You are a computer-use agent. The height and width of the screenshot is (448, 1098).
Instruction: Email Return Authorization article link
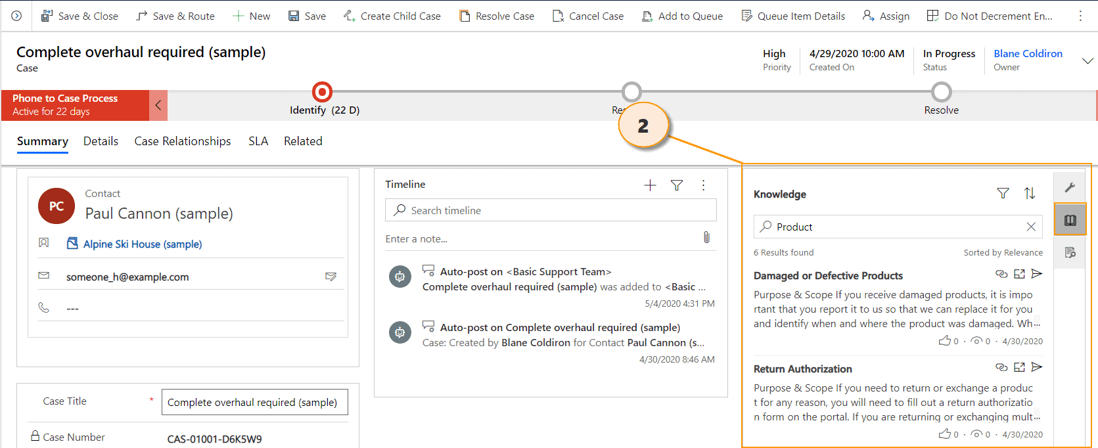click(1037, 367)
